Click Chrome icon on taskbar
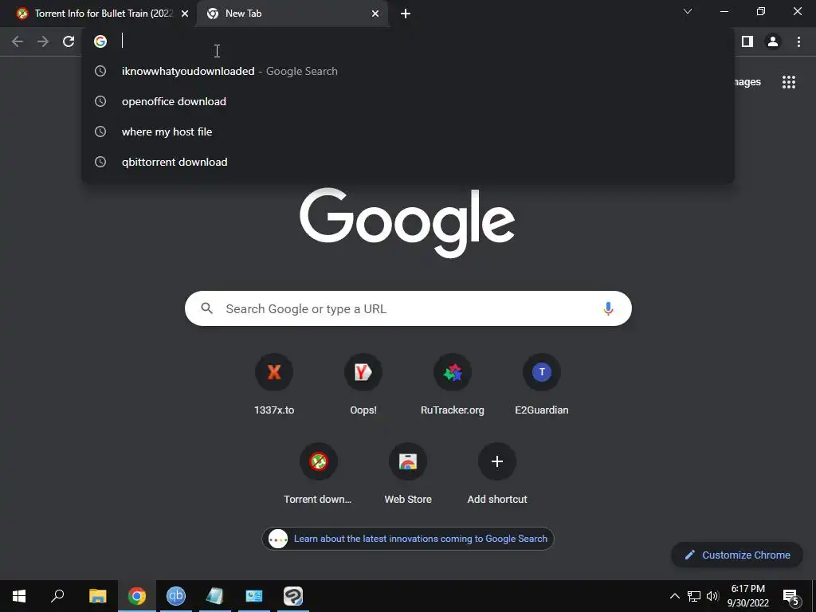816x612 pixels. tap(137, 596)
